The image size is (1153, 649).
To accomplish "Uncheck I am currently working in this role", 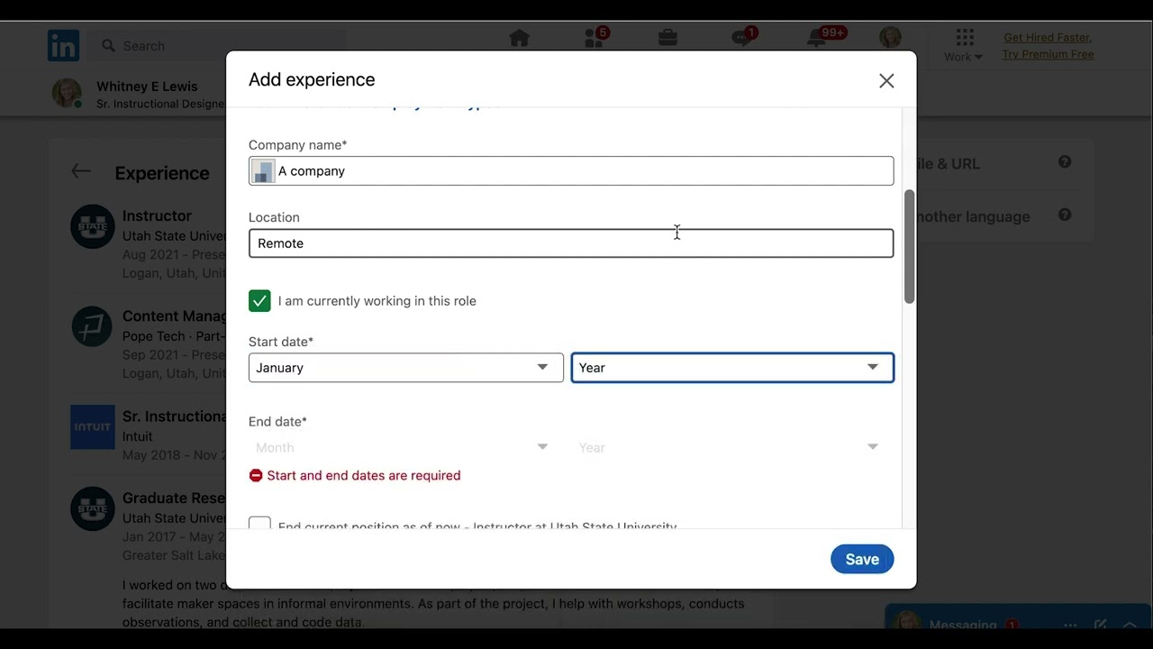I will pos(259,301).
